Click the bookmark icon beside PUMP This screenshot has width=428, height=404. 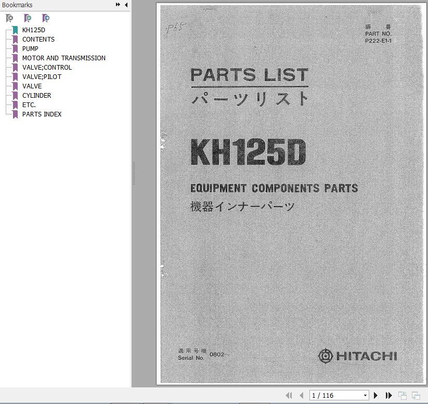15,49
